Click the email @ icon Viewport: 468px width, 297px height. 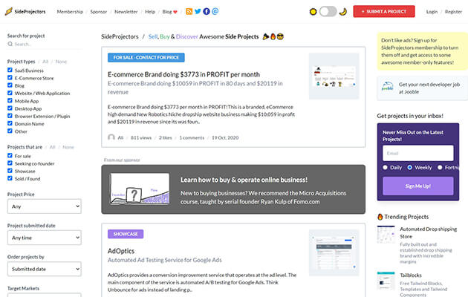click(x=215, y=11)
